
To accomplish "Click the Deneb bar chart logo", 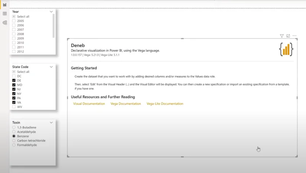I will [286, 50].
